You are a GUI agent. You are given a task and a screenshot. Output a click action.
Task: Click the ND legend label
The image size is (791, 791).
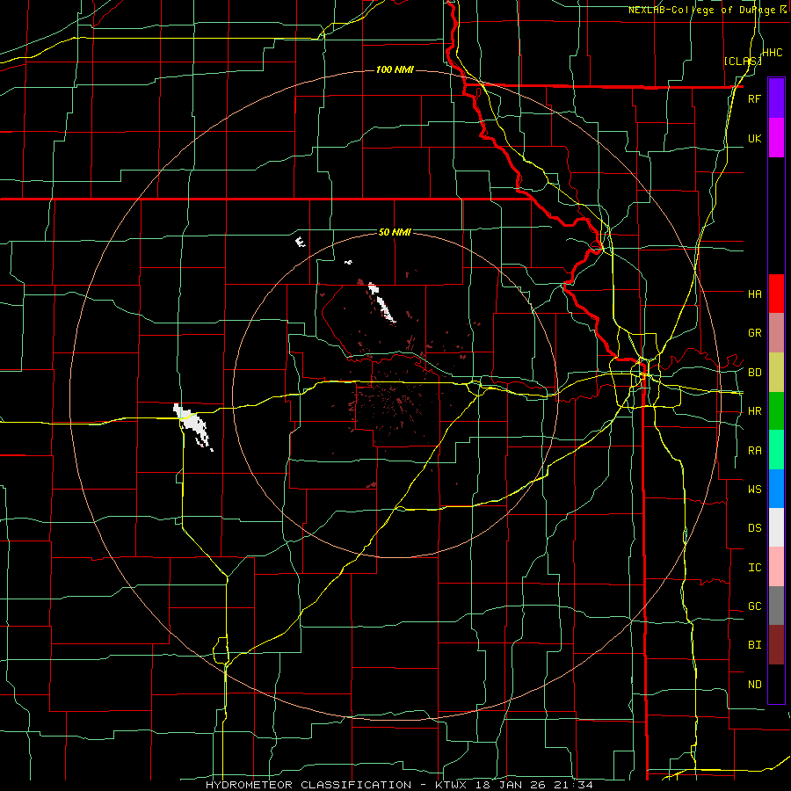point(754,685)
